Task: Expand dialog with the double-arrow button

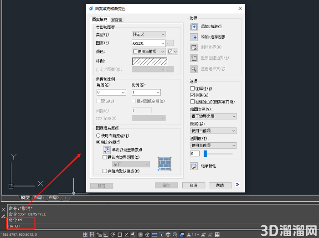Action: (237, 185)
